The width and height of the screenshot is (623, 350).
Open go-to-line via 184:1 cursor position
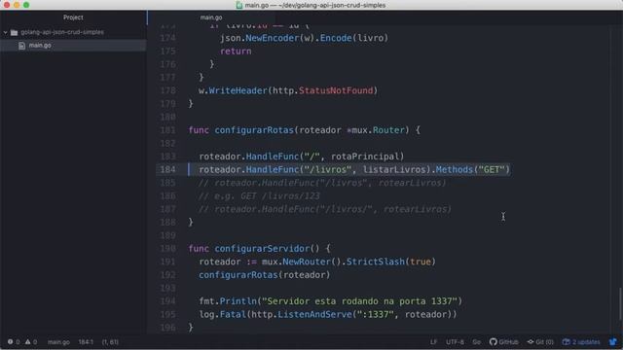(x=86, y=342)
